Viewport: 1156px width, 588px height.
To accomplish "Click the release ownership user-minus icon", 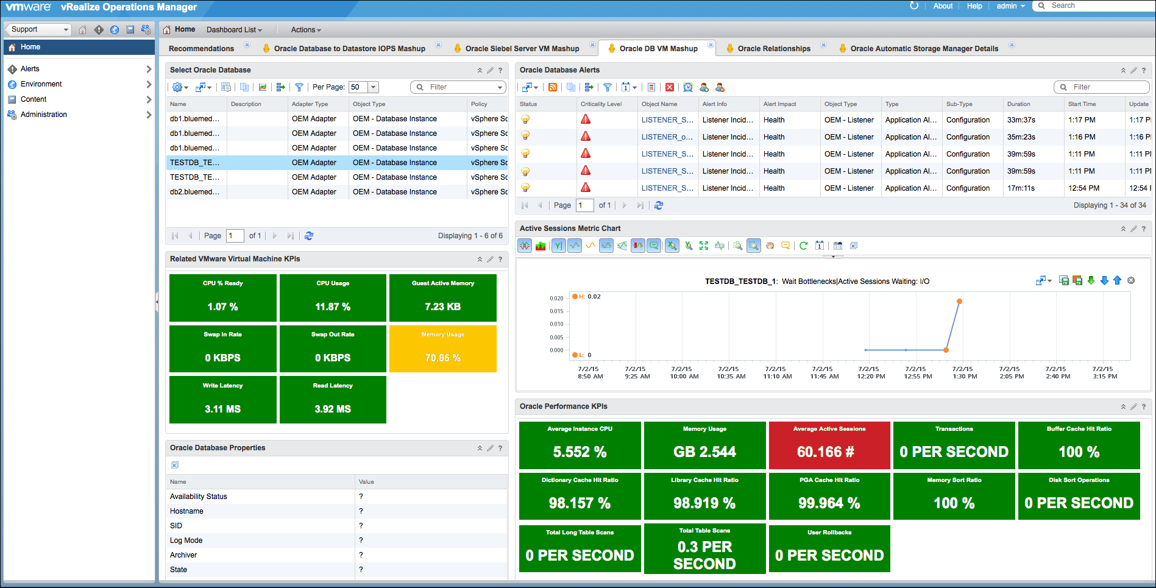I will coord(720,87).
